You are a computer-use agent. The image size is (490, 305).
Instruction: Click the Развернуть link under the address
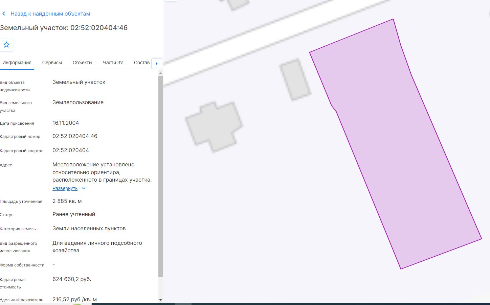pos(65,188)
